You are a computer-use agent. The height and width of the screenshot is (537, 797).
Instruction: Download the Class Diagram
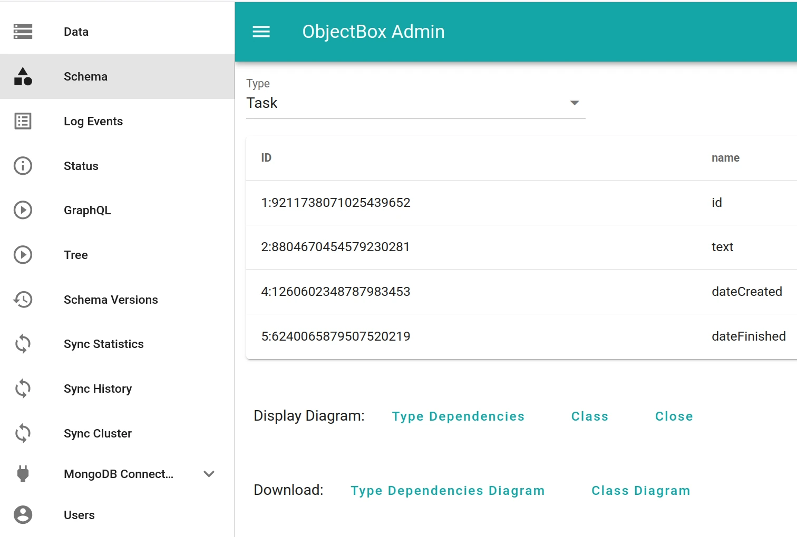point(640,490)
